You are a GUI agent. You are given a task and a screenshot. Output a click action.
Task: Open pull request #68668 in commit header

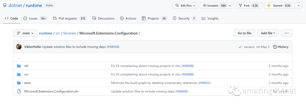point(113,47)
